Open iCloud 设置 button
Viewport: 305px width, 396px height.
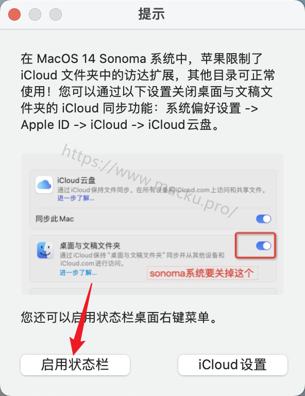(x=232, y=365)
